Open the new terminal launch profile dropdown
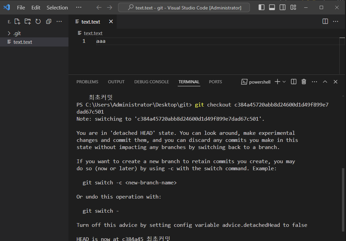The width and height of the screenshot is (346, 241). [284, 82]
